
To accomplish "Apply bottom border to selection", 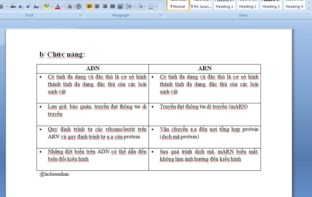I will tap(151, 7).
